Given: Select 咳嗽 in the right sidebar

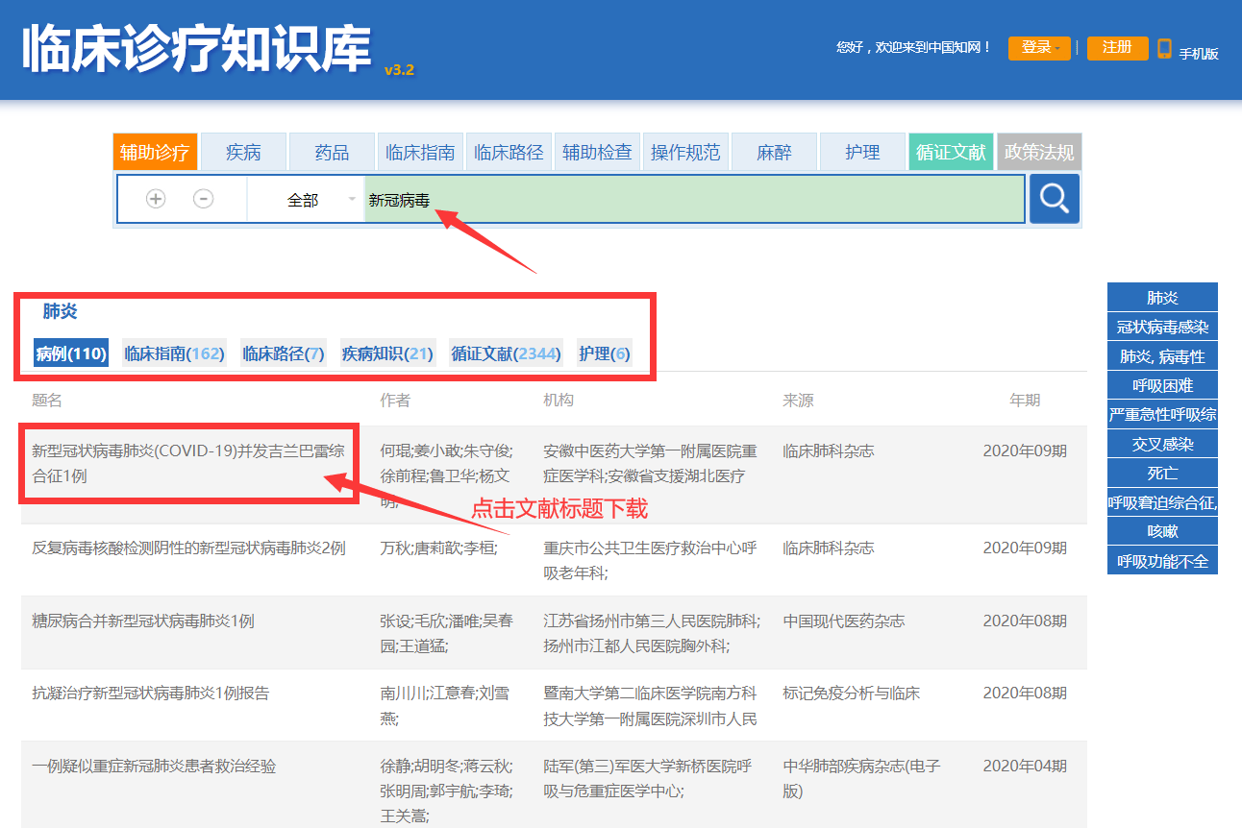Looking at the screenshot, I should [1162, 530].
